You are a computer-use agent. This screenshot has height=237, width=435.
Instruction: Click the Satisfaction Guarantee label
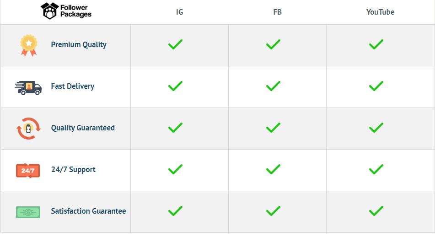point(88,211)
